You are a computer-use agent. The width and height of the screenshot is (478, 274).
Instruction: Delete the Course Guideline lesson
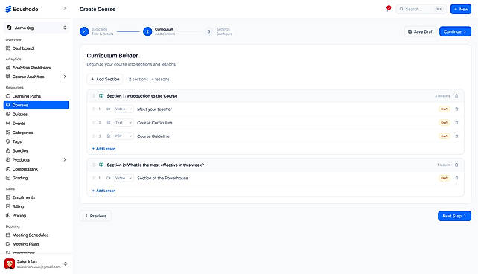(x=456, y=136)
